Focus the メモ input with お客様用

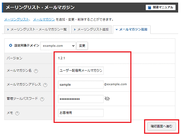[81, 113]
